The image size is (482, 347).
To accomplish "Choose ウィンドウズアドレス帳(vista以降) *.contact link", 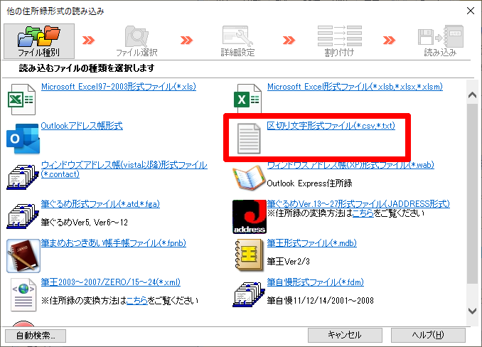I will click(124, 169).
